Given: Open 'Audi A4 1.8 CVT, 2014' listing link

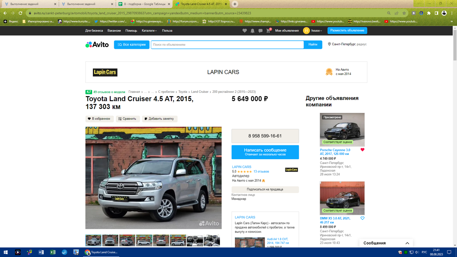Looking at the screenshot, I should click(x=278, y=241).
